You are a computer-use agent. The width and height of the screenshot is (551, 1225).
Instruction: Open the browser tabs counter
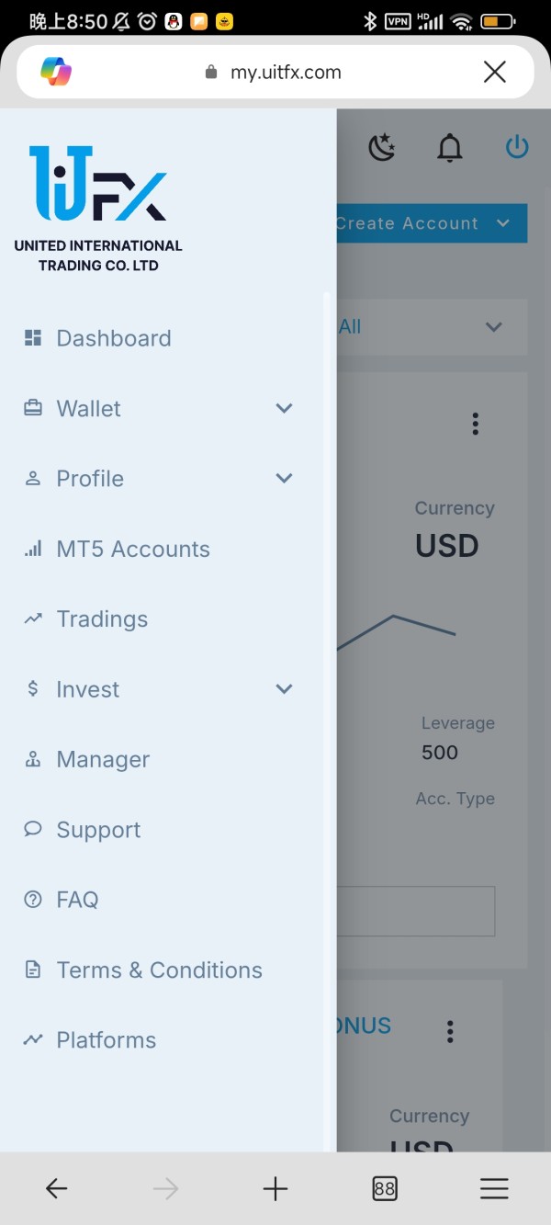point(385,1188)
